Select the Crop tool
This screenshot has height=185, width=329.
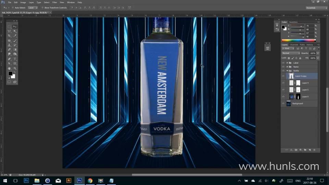(9, 36)
